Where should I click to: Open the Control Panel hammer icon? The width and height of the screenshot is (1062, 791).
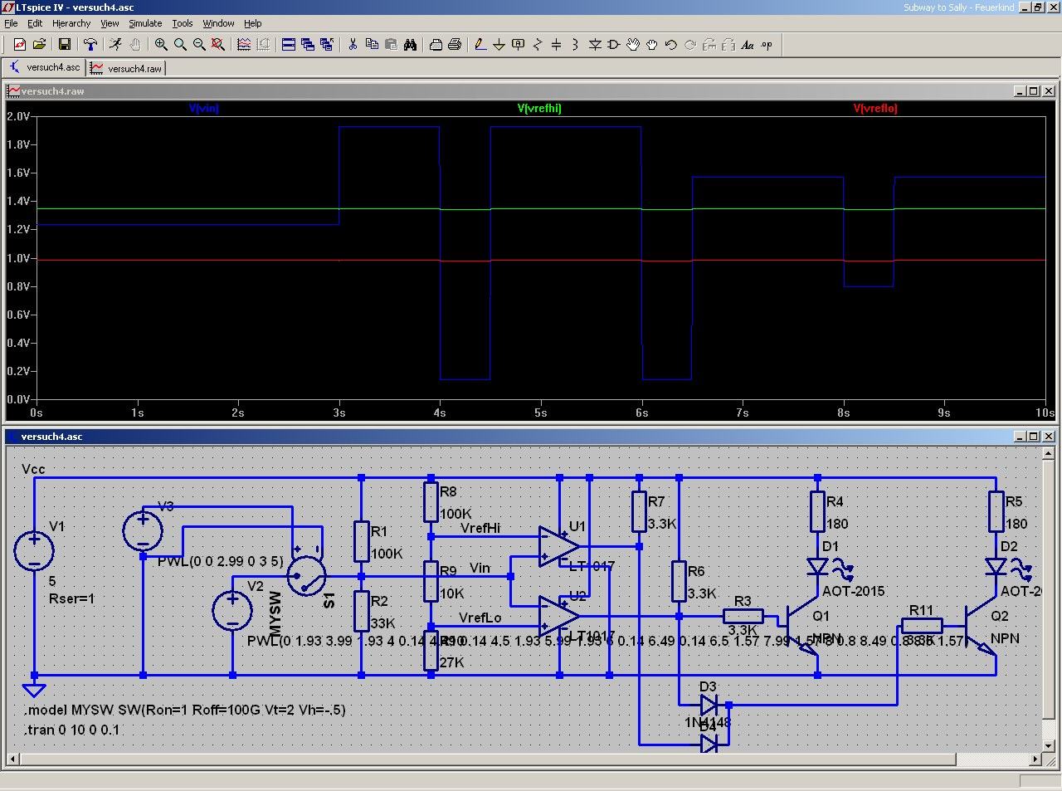(x=90, y=45)
